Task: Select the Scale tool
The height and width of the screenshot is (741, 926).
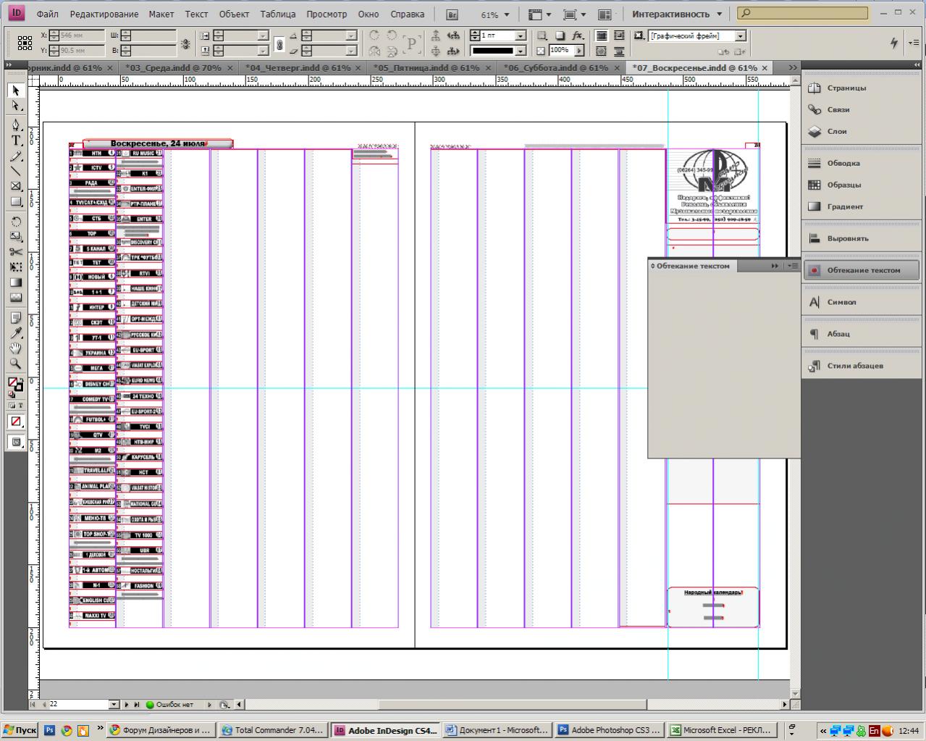Action: [16, 236]
